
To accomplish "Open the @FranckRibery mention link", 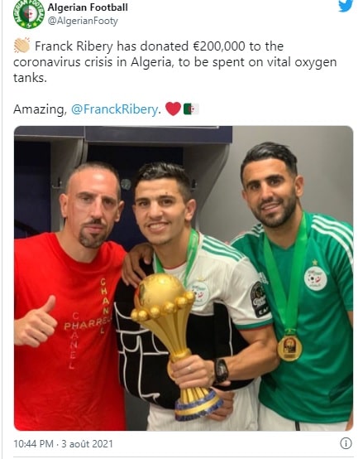I will pos(114,109).
